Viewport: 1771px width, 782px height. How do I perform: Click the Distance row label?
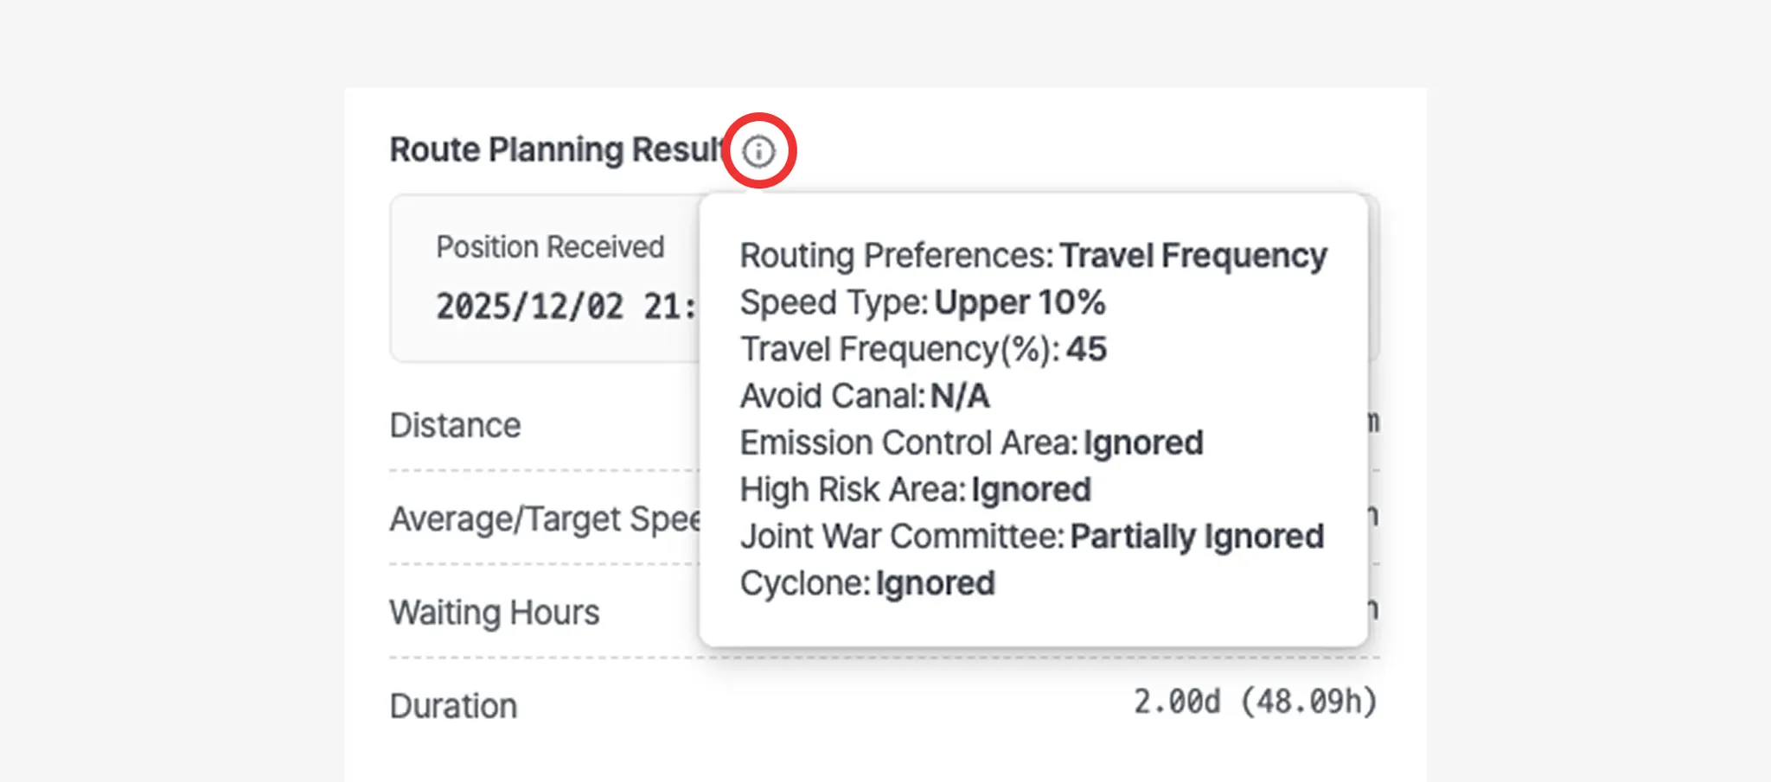tap(455, 425)
